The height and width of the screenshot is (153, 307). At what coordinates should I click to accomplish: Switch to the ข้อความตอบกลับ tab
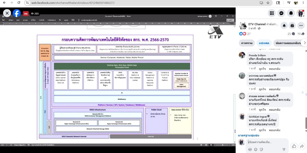288,43
